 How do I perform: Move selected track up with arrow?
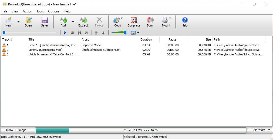point(96,33)
